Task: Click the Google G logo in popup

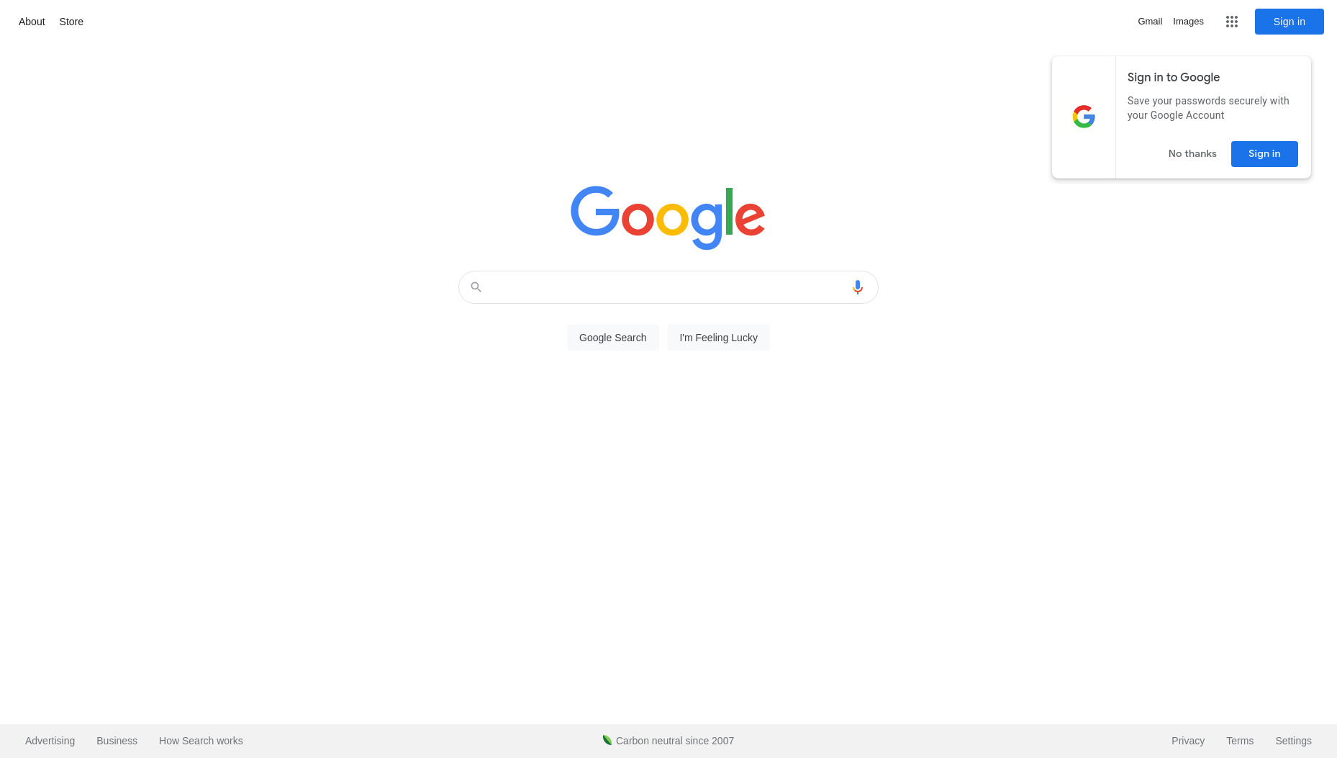Action: [1084, 117]
